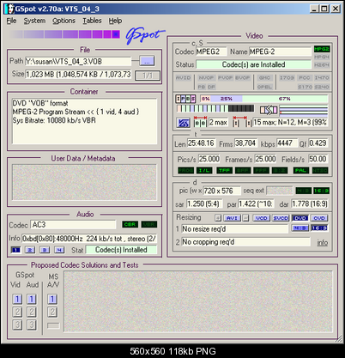This screenshot has width=345, height=358.
Task: Click the NTSC standard indicator
Action: tap(320, 171)
